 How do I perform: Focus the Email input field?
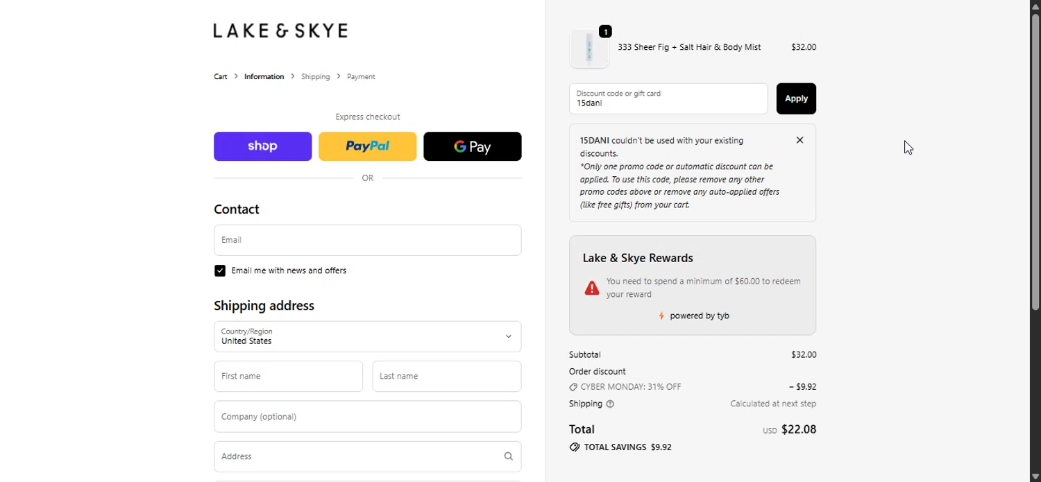[368, 240]
